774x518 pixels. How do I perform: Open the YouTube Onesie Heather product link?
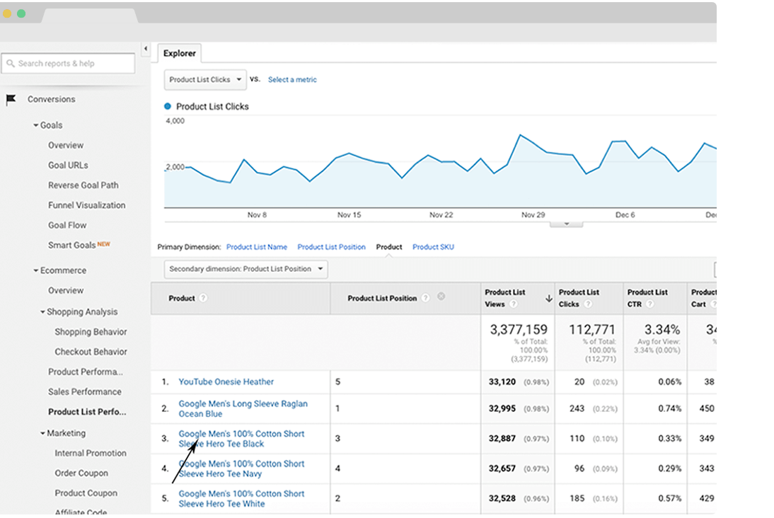[226, 382]
